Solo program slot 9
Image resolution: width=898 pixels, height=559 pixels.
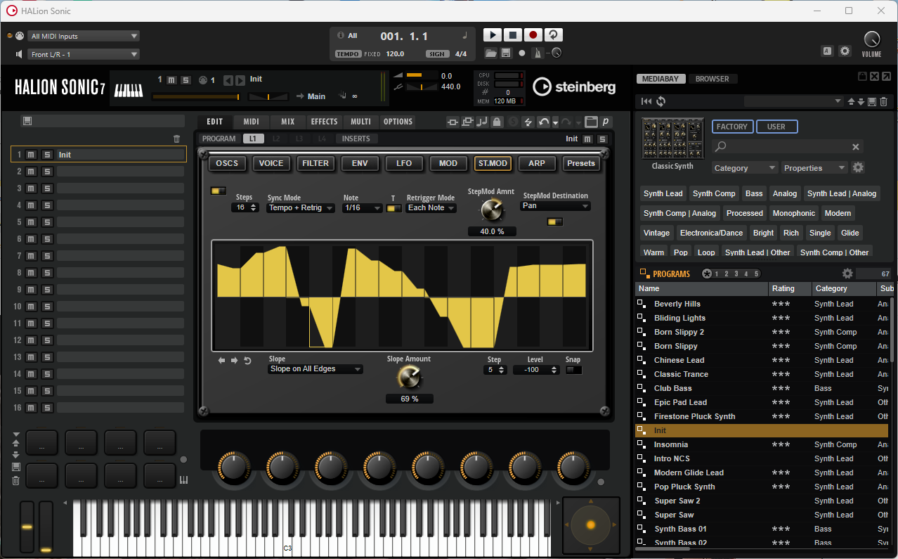pyautogui.click(x=47, y=290)
